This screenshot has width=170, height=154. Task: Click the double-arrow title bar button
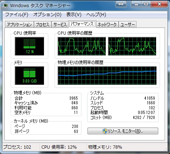coord(121,4)
